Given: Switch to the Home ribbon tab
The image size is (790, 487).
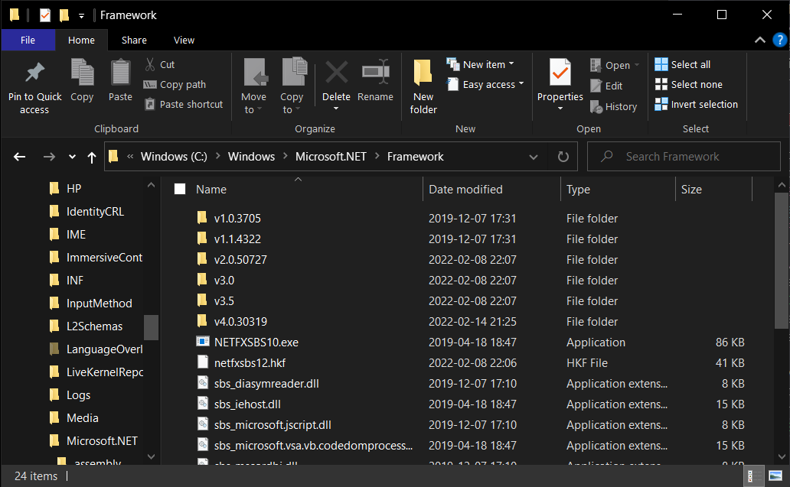Looking at the screenshot, I should click(x=82, y=41).
